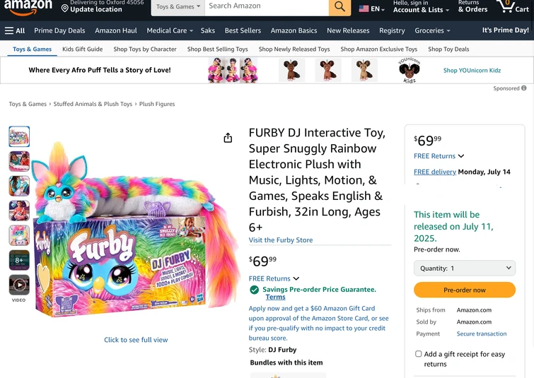
Task: Select the first product image thumbnail
Action: coord(19,136)
